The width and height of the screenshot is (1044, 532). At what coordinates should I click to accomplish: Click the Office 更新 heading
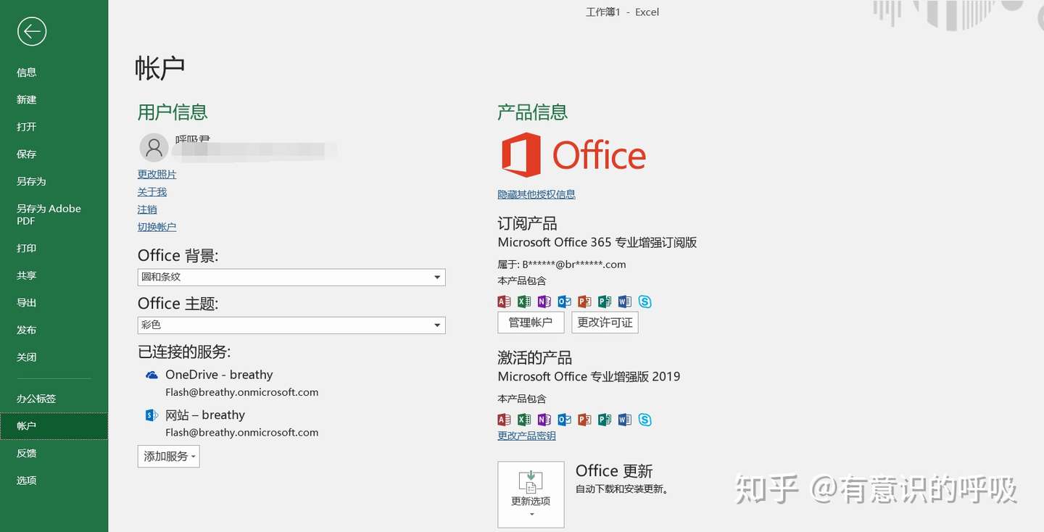(614, 471)
